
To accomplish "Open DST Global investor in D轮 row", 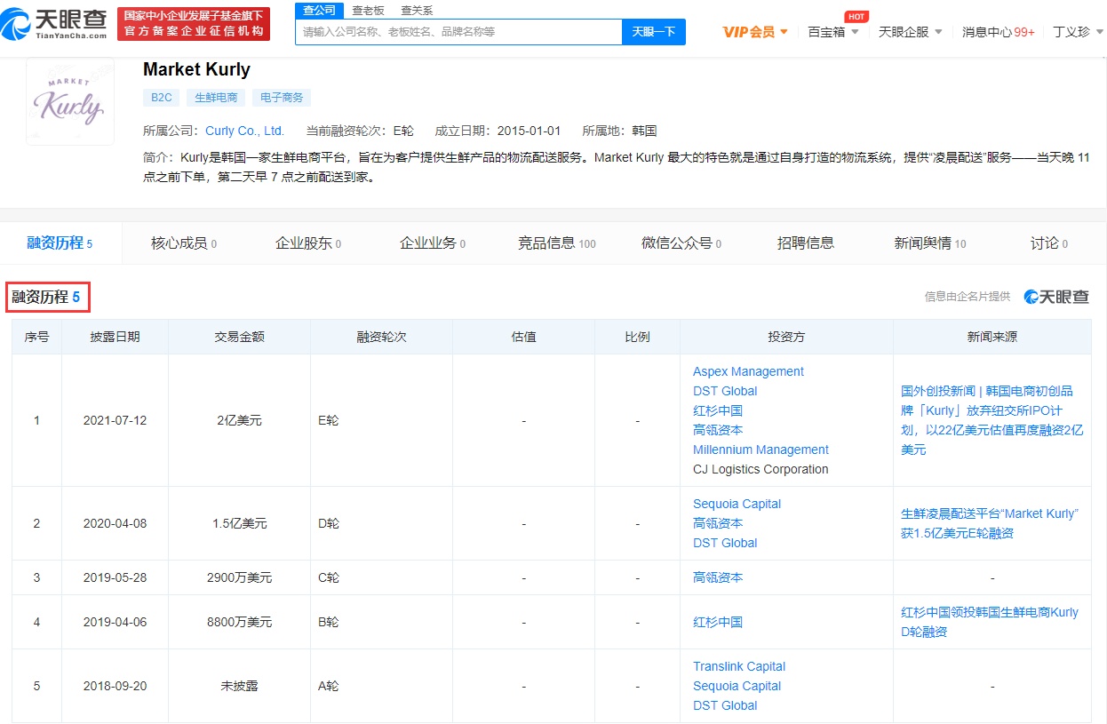I will [725, 543].
